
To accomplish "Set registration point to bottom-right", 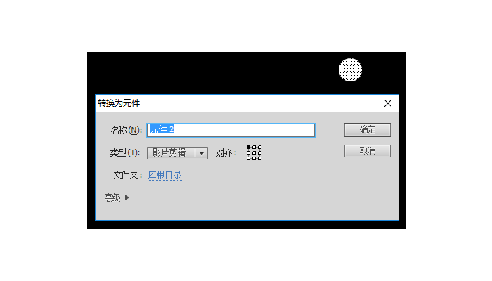I will click(259, 158).
